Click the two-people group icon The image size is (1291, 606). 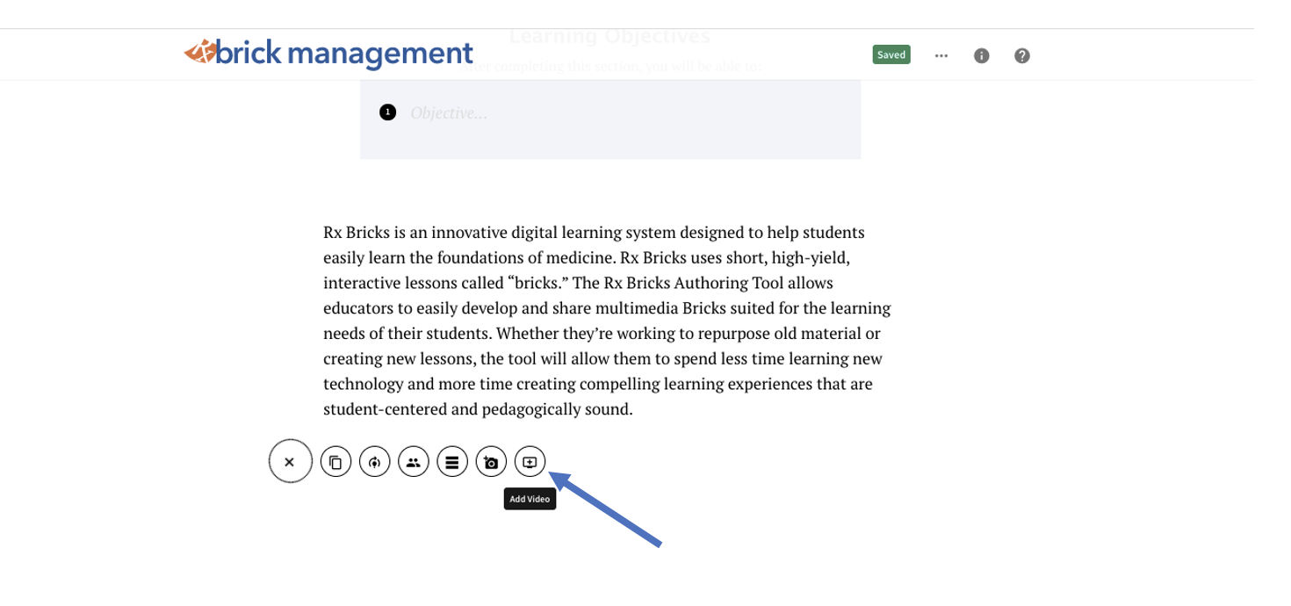click(x=414, y=461)
